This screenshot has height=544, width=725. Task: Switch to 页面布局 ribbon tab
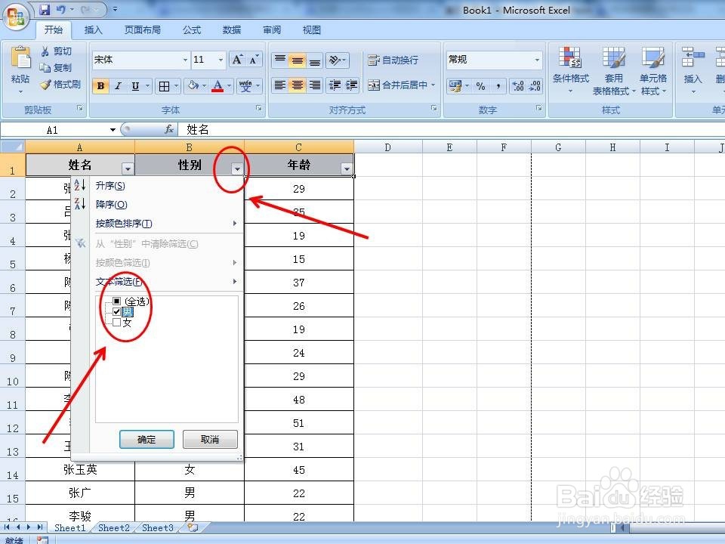[x=143, y=30]
